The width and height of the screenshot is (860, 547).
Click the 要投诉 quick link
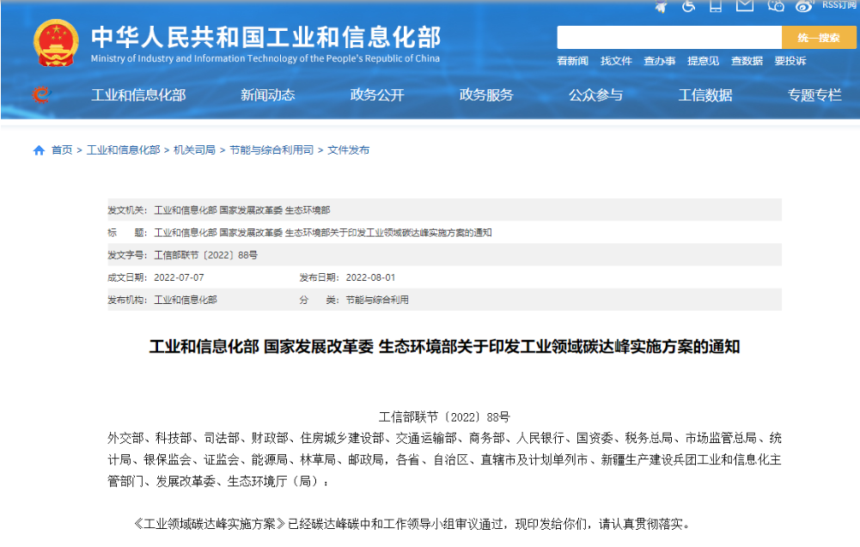tap(790, 61)
